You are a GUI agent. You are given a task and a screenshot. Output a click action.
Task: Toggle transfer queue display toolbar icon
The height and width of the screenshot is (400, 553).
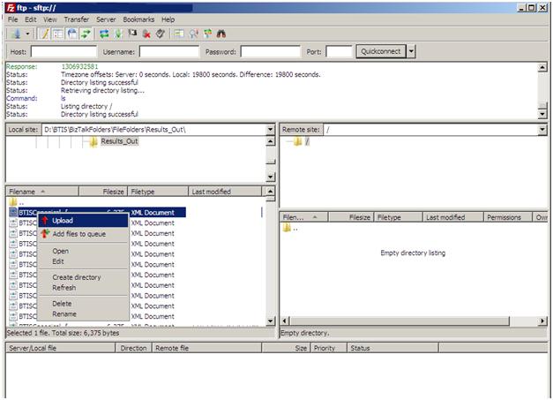coord(86,34)
